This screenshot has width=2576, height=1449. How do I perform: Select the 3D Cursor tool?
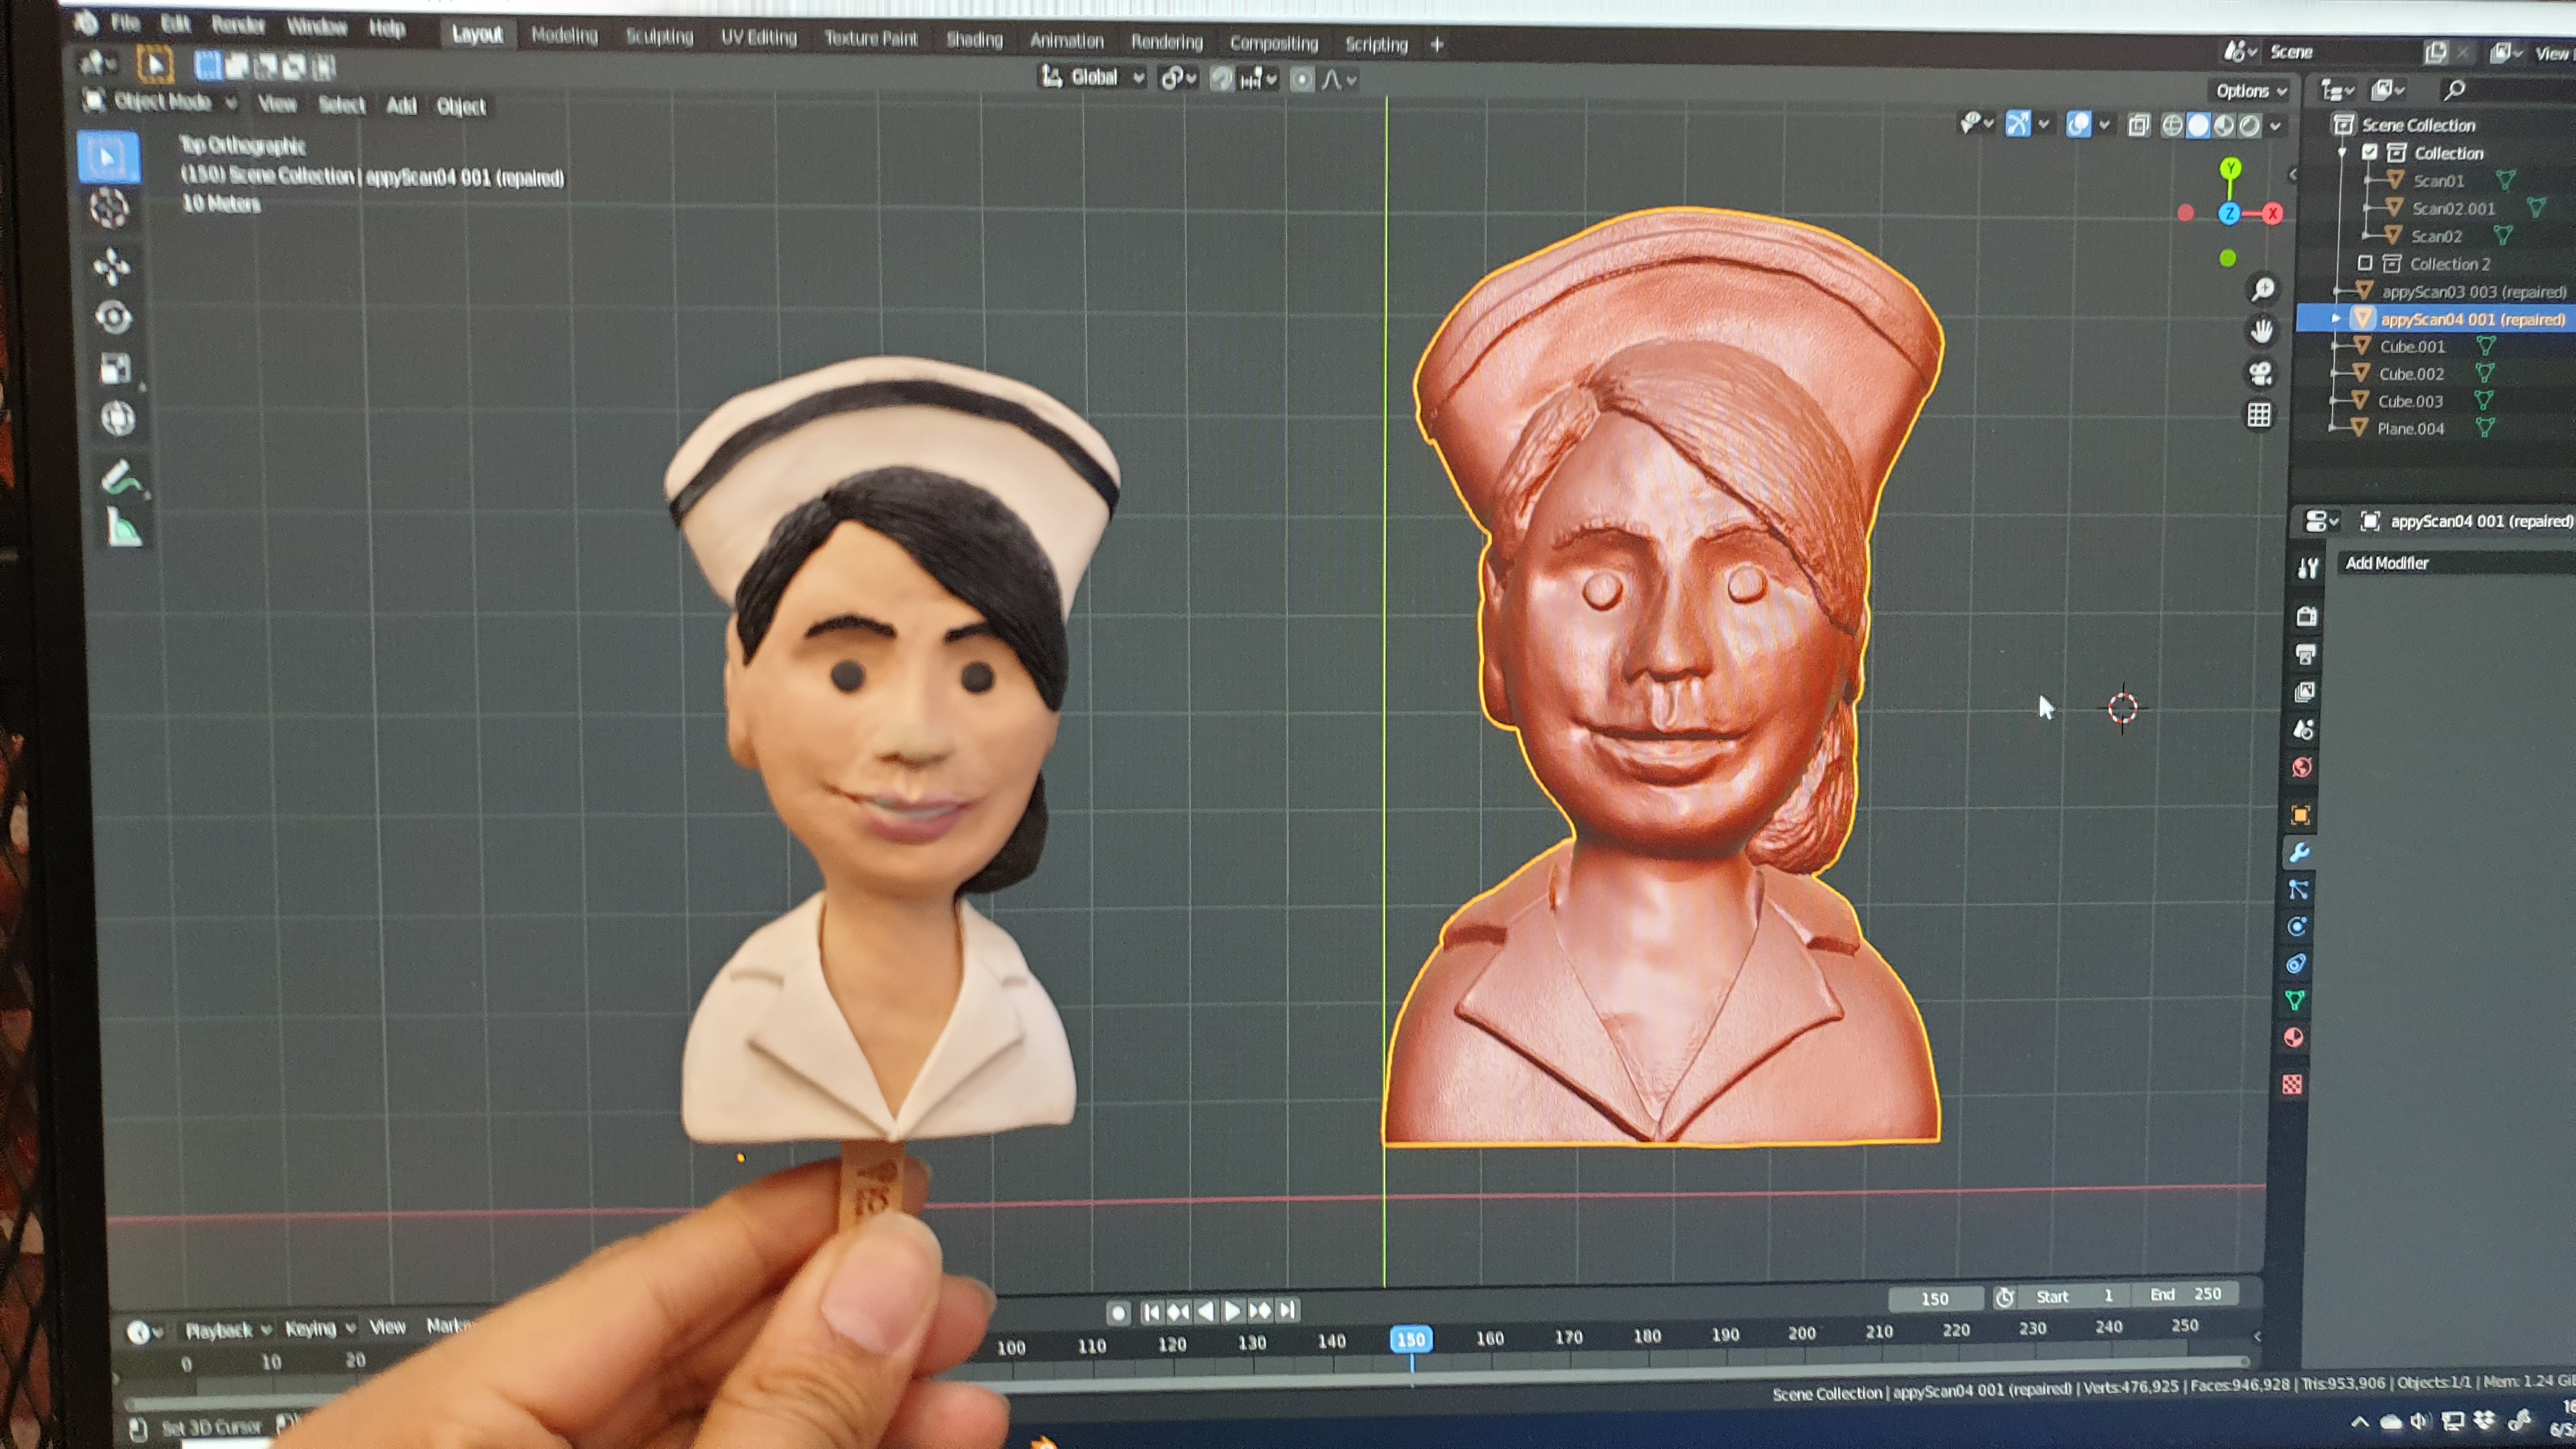click(x=110, y=208)
